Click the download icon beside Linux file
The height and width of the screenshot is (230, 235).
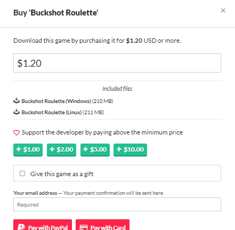17,112
